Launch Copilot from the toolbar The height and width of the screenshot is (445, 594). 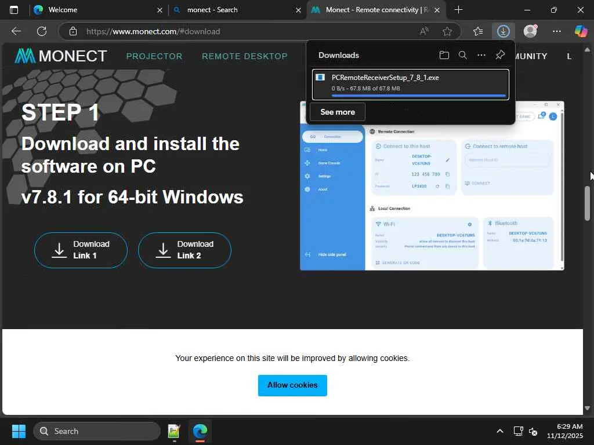[x=580, y=31]
